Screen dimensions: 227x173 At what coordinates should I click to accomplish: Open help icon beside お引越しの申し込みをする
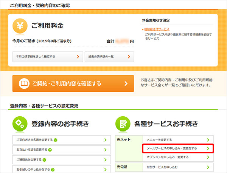pos(53,170)
